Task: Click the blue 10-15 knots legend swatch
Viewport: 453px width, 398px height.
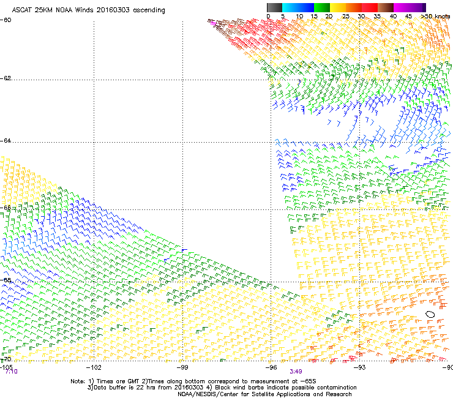Action: click(306, 7)
